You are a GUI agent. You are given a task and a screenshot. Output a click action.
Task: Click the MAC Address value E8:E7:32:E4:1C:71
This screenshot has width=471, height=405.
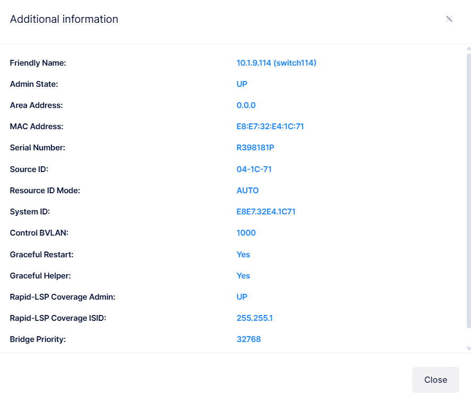click(270, 127)
